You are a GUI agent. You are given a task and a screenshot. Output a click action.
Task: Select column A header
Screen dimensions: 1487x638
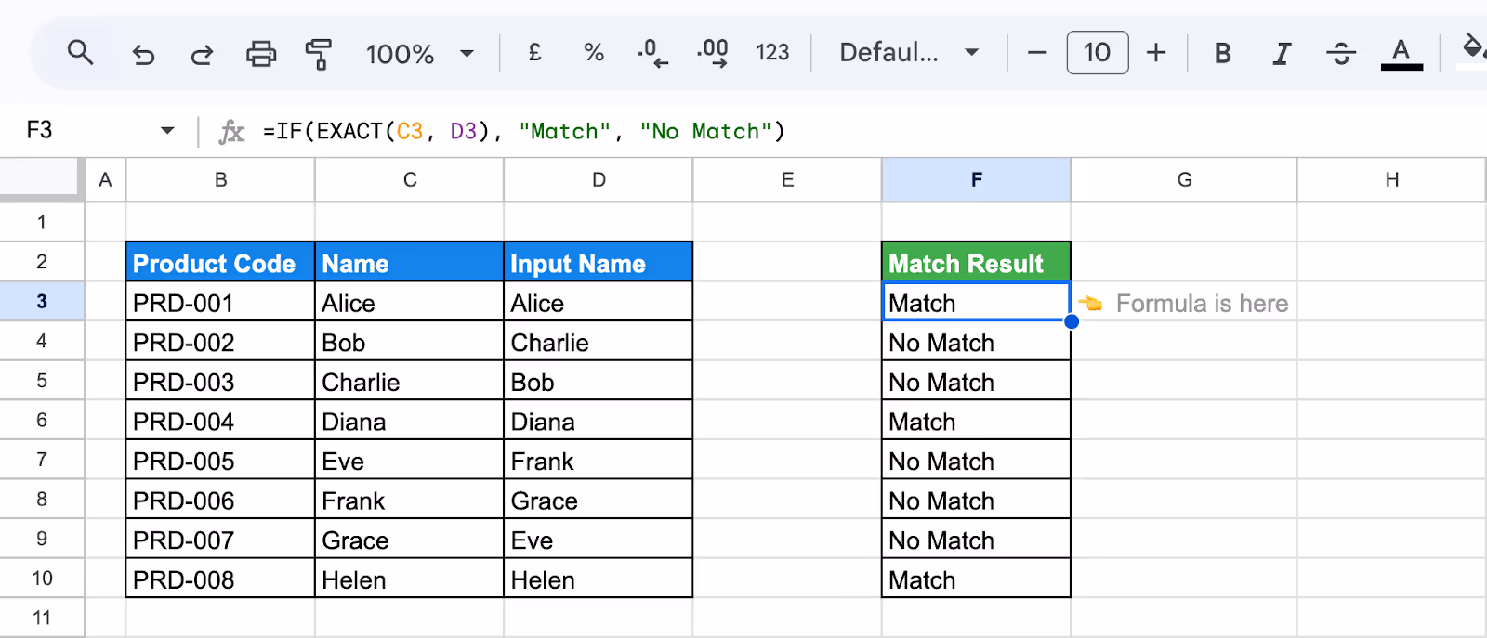(105, 180)
